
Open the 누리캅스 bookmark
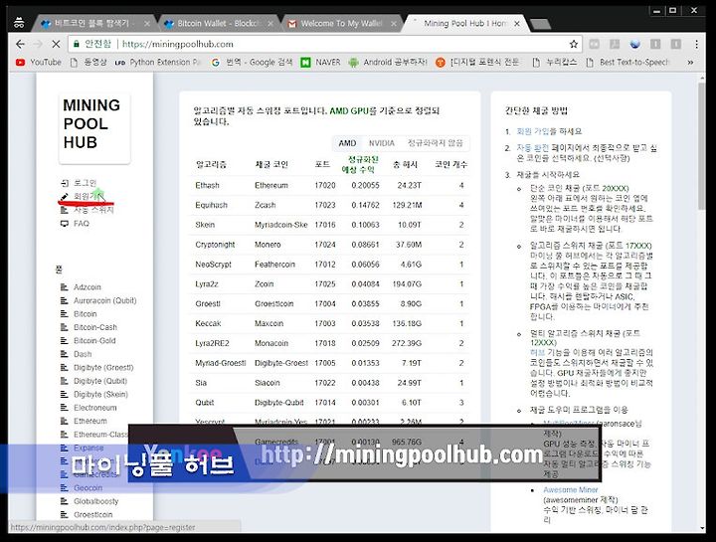click(x=555, y=62)
